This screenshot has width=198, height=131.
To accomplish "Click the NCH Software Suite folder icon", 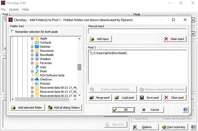I will coord(37,75).
